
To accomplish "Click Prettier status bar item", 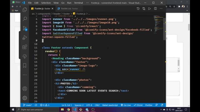I will pos(149,105).
